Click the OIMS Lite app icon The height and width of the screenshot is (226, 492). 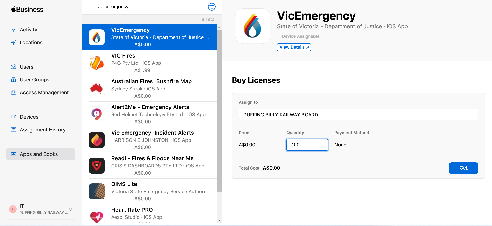[x=97, y=191]
